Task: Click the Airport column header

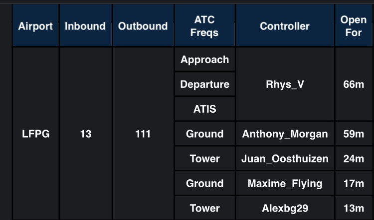Action: coord(35,26)
